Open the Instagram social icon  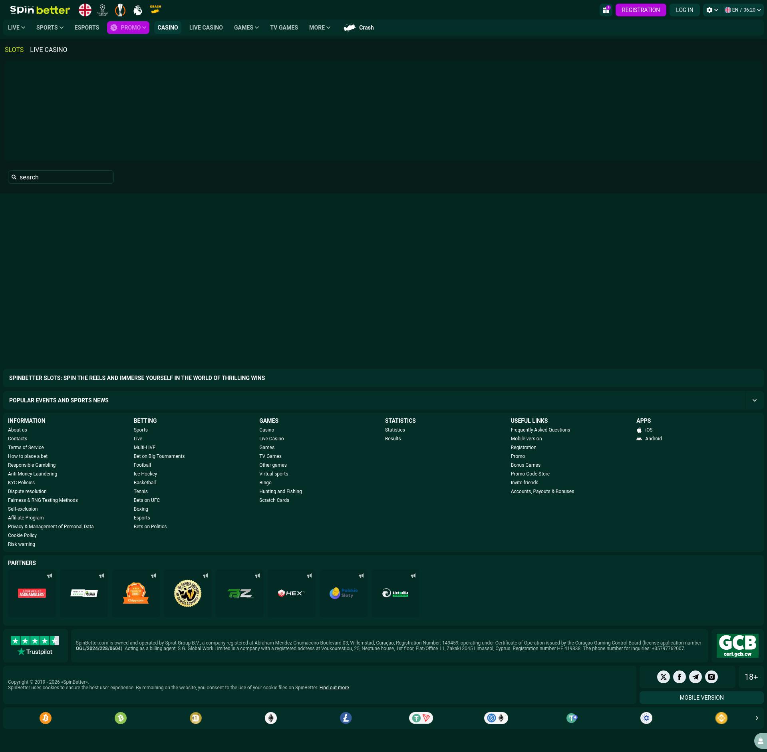[x=711, y=676]
